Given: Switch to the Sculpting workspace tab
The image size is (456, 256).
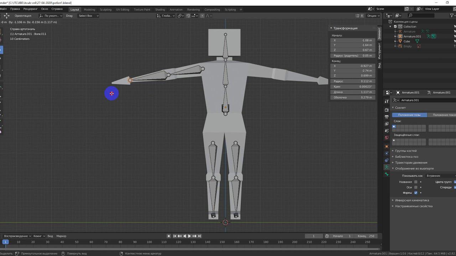Looking at the screenshot, I should point(105,10).
